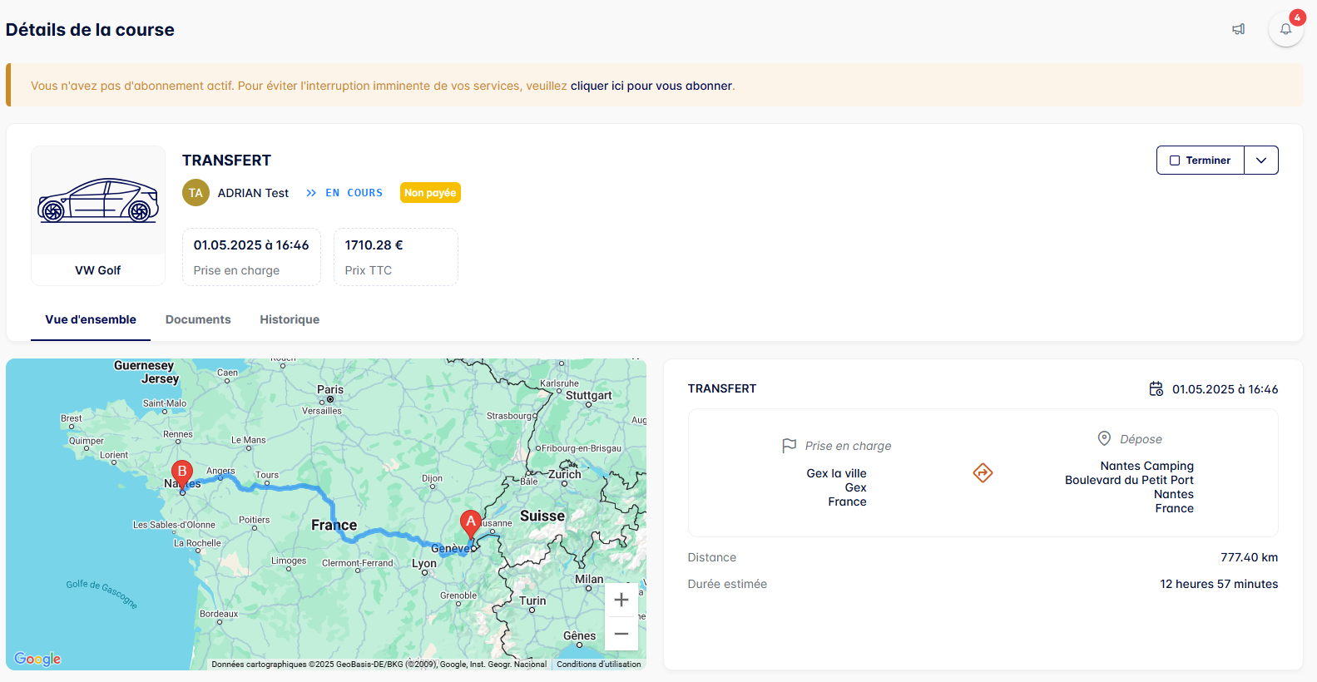Screen dimensions: 1317x682
Task: Open the notifications bell with 4 badge
Action: coord(1285,29)
